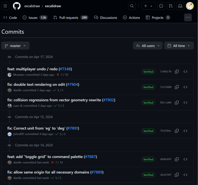
Task: Open the All users filter dropdown
Action: (x=148, y=46)
